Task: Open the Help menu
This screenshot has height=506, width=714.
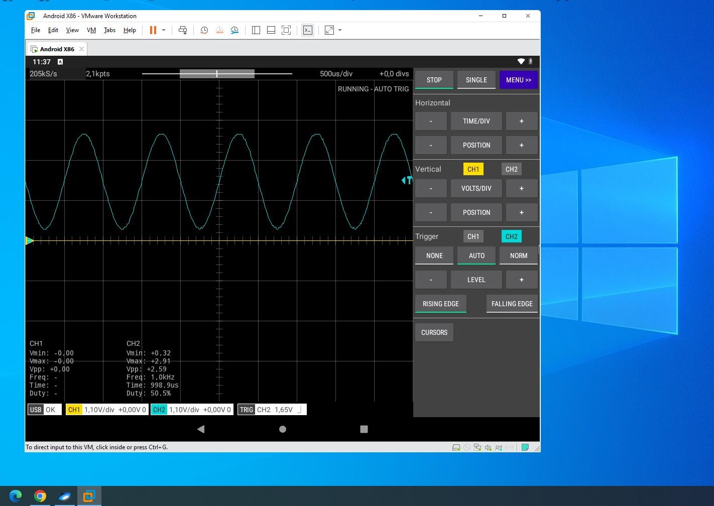Action: point(130,30)
